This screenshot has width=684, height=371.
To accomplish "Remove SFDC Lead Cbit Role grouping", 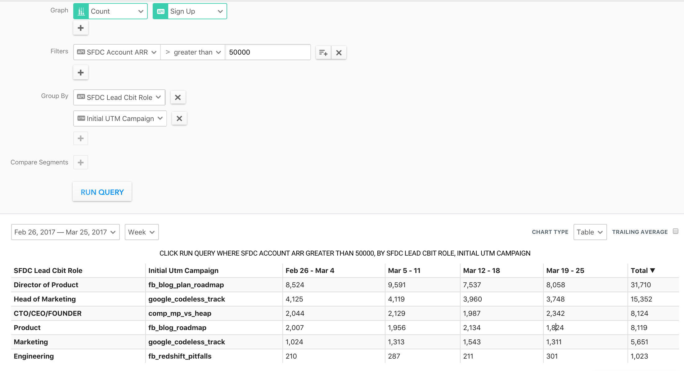I will click(x=178, y=97).
